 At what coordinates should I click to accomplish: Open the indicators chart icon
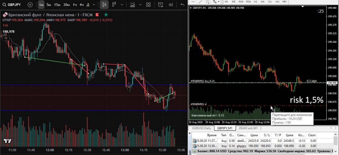click(132, 5)
